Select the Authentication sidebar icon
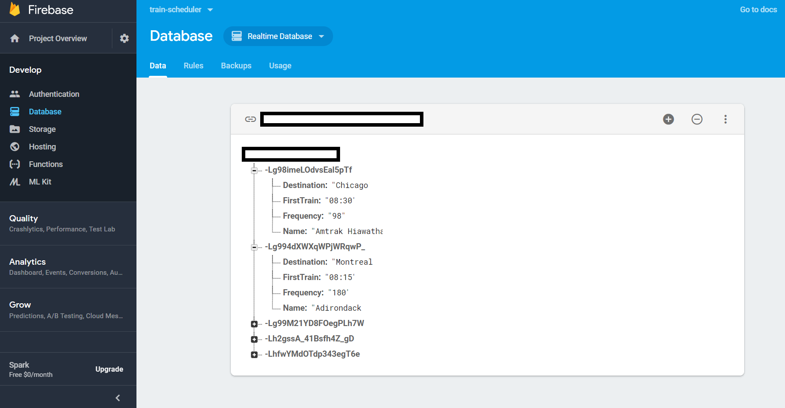Viewport: 785px width, 408px height. [x=15, y=93]
